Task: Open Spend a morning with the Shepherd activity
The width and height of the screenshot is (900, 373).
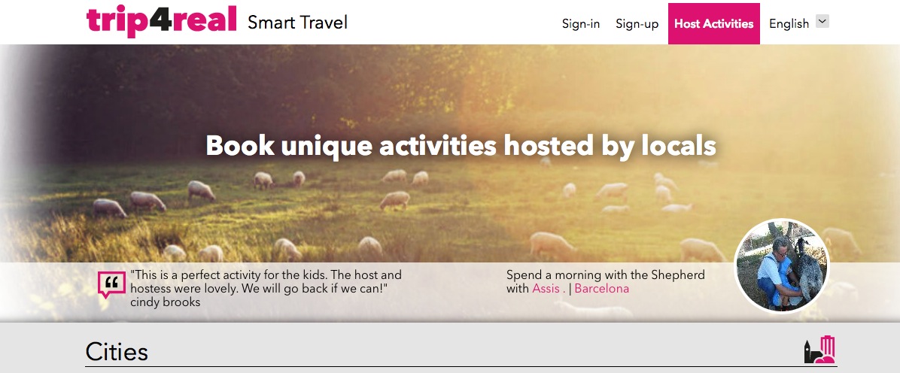Action: click(606, 275)
